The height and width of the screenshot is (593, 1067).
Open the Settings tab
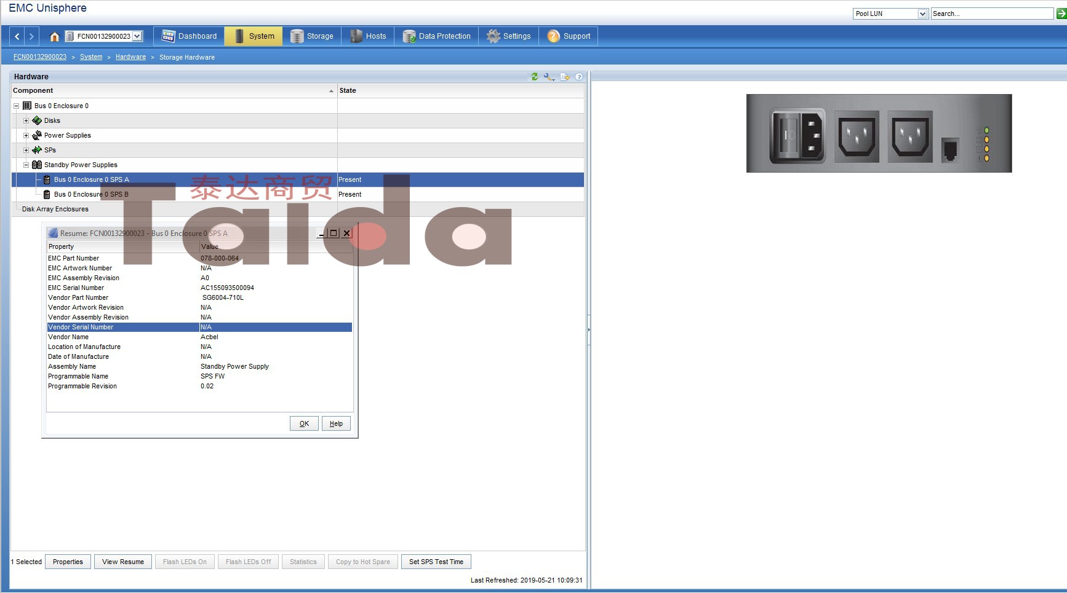[509, 36]
